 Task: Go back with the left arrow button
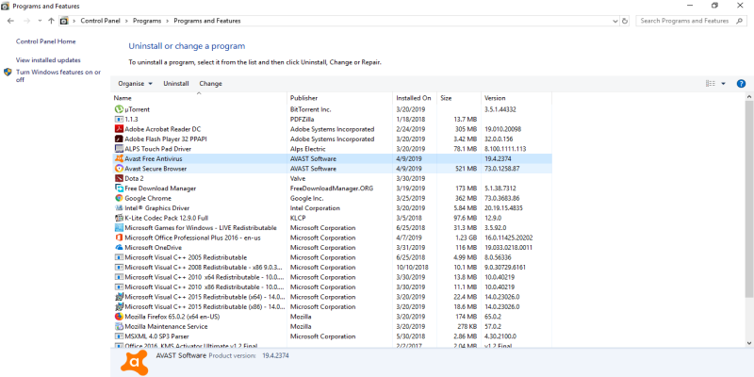point(11,21)
